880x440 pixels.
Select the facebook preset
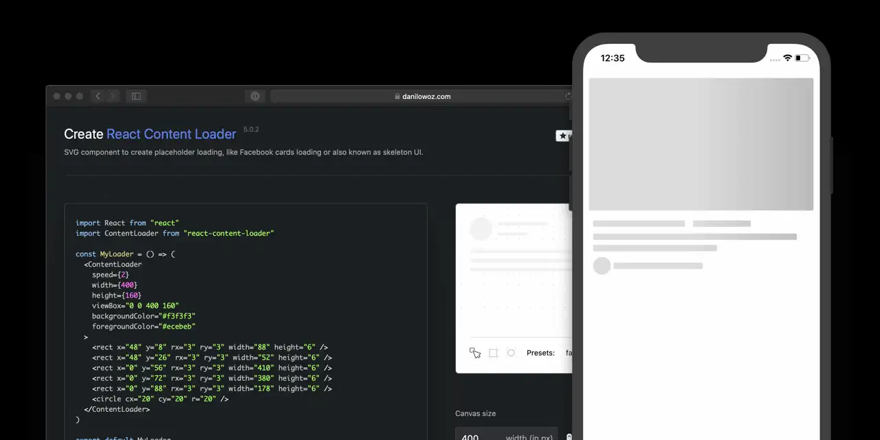point(571,353)
